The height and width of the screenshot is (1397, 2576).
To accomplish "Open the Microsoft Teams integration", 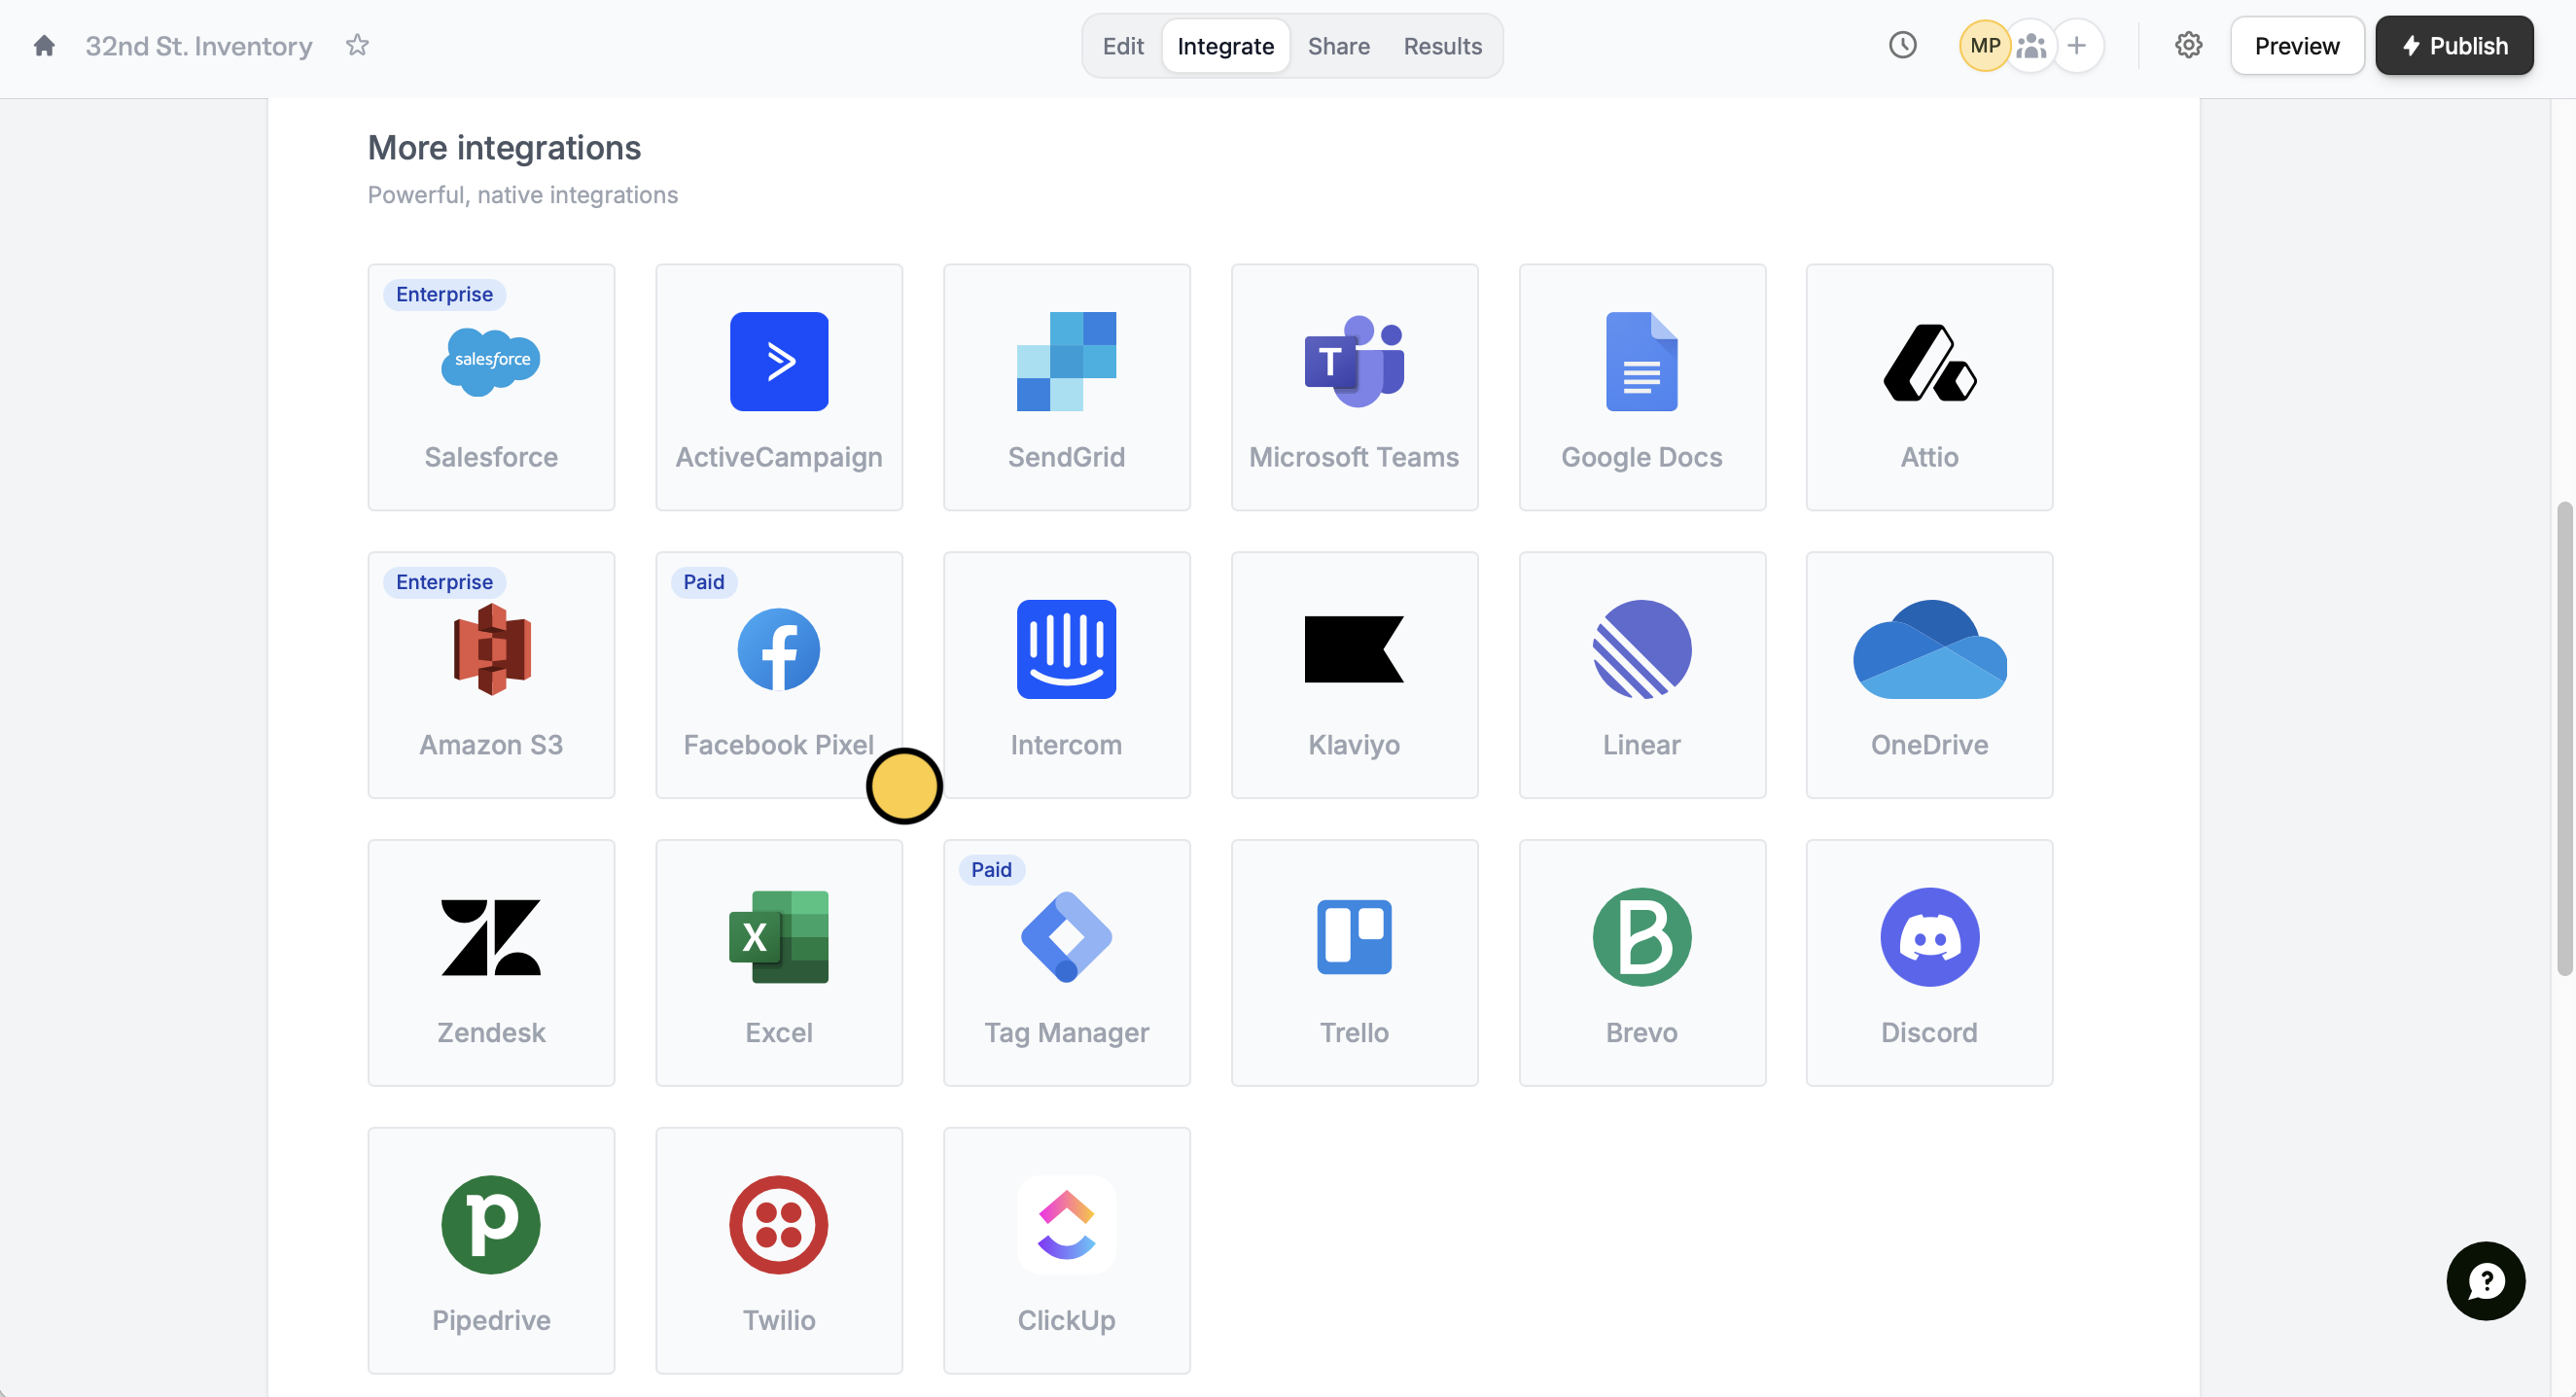I will (1354, 388).
